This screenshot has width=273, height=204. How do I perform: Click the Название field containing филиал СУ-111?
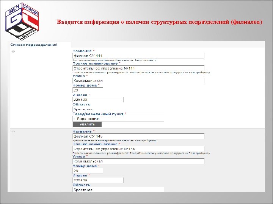click(138, 56)
